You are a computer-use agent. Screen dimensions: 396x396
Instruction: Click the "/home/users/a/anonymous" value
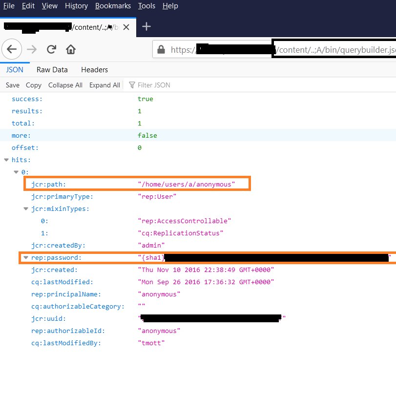pos(187,185)
